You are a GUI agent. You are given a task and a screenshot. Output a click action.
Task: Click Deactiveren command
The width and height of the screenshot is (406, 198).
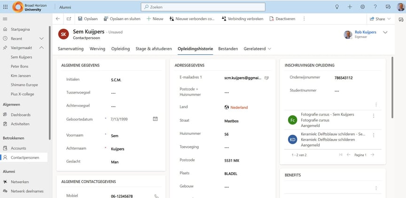(282, 19)
